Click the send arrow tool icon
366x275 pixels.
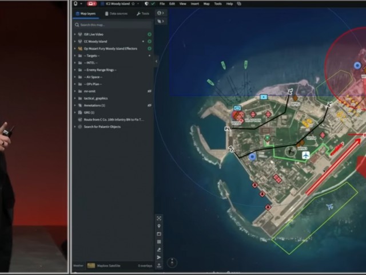coord(159,257)
